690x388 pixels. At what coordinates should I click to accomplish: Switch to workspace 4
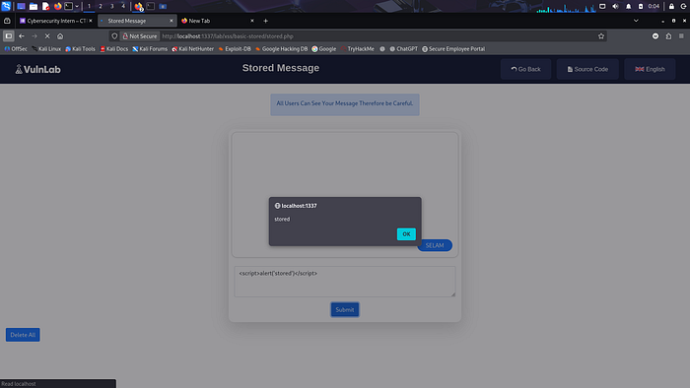point(123,6)
